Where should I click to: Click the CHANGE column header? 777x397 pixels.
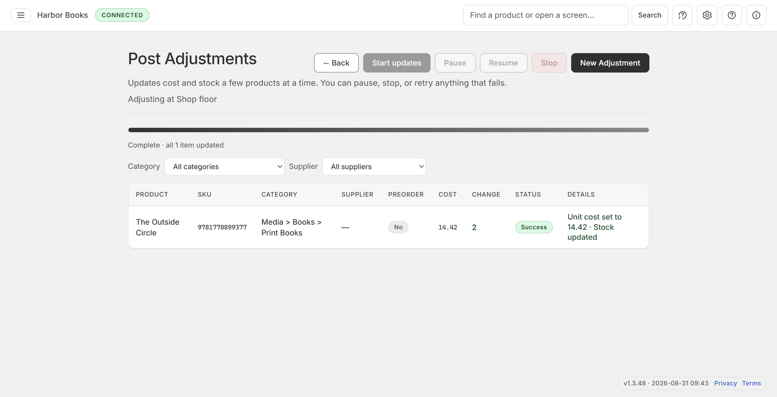486,195
